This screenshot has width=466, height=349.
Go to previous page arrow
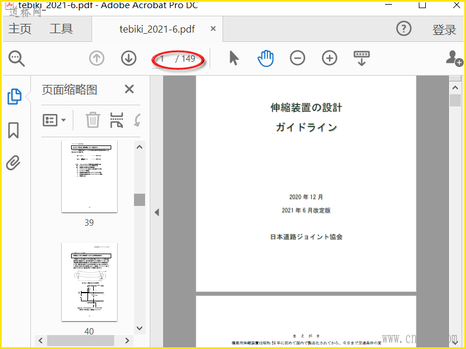coord(97,58)
